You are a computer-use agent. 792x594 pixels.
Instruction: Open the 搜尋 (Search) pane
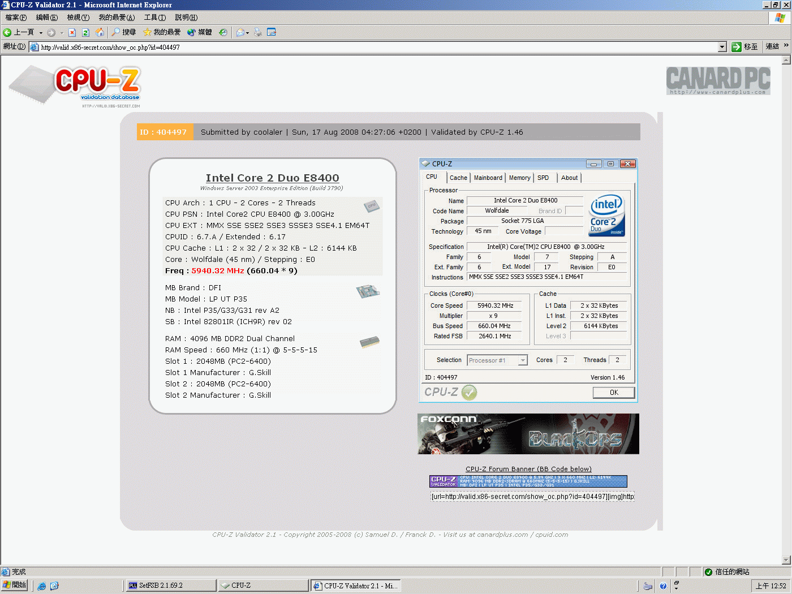pyautogui.click(x=124, y=32)
